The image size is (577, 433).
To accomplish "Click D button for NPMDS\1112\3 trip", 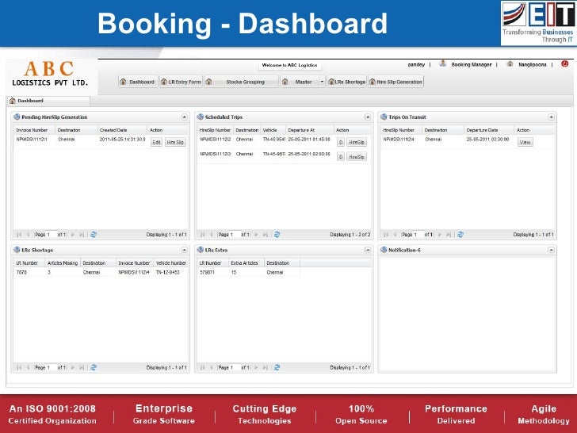I will pos(341,157).
